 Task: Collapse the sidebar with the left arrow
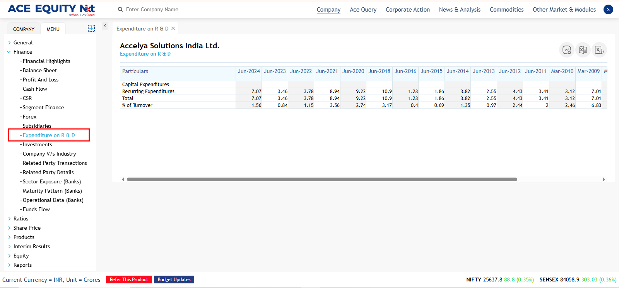104,26
